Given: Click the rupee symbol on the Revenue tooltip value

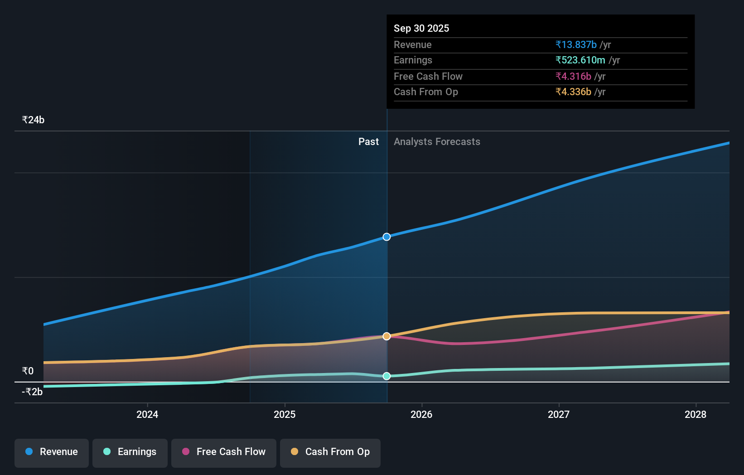Looking at the screenshot, I should [558, 44].
